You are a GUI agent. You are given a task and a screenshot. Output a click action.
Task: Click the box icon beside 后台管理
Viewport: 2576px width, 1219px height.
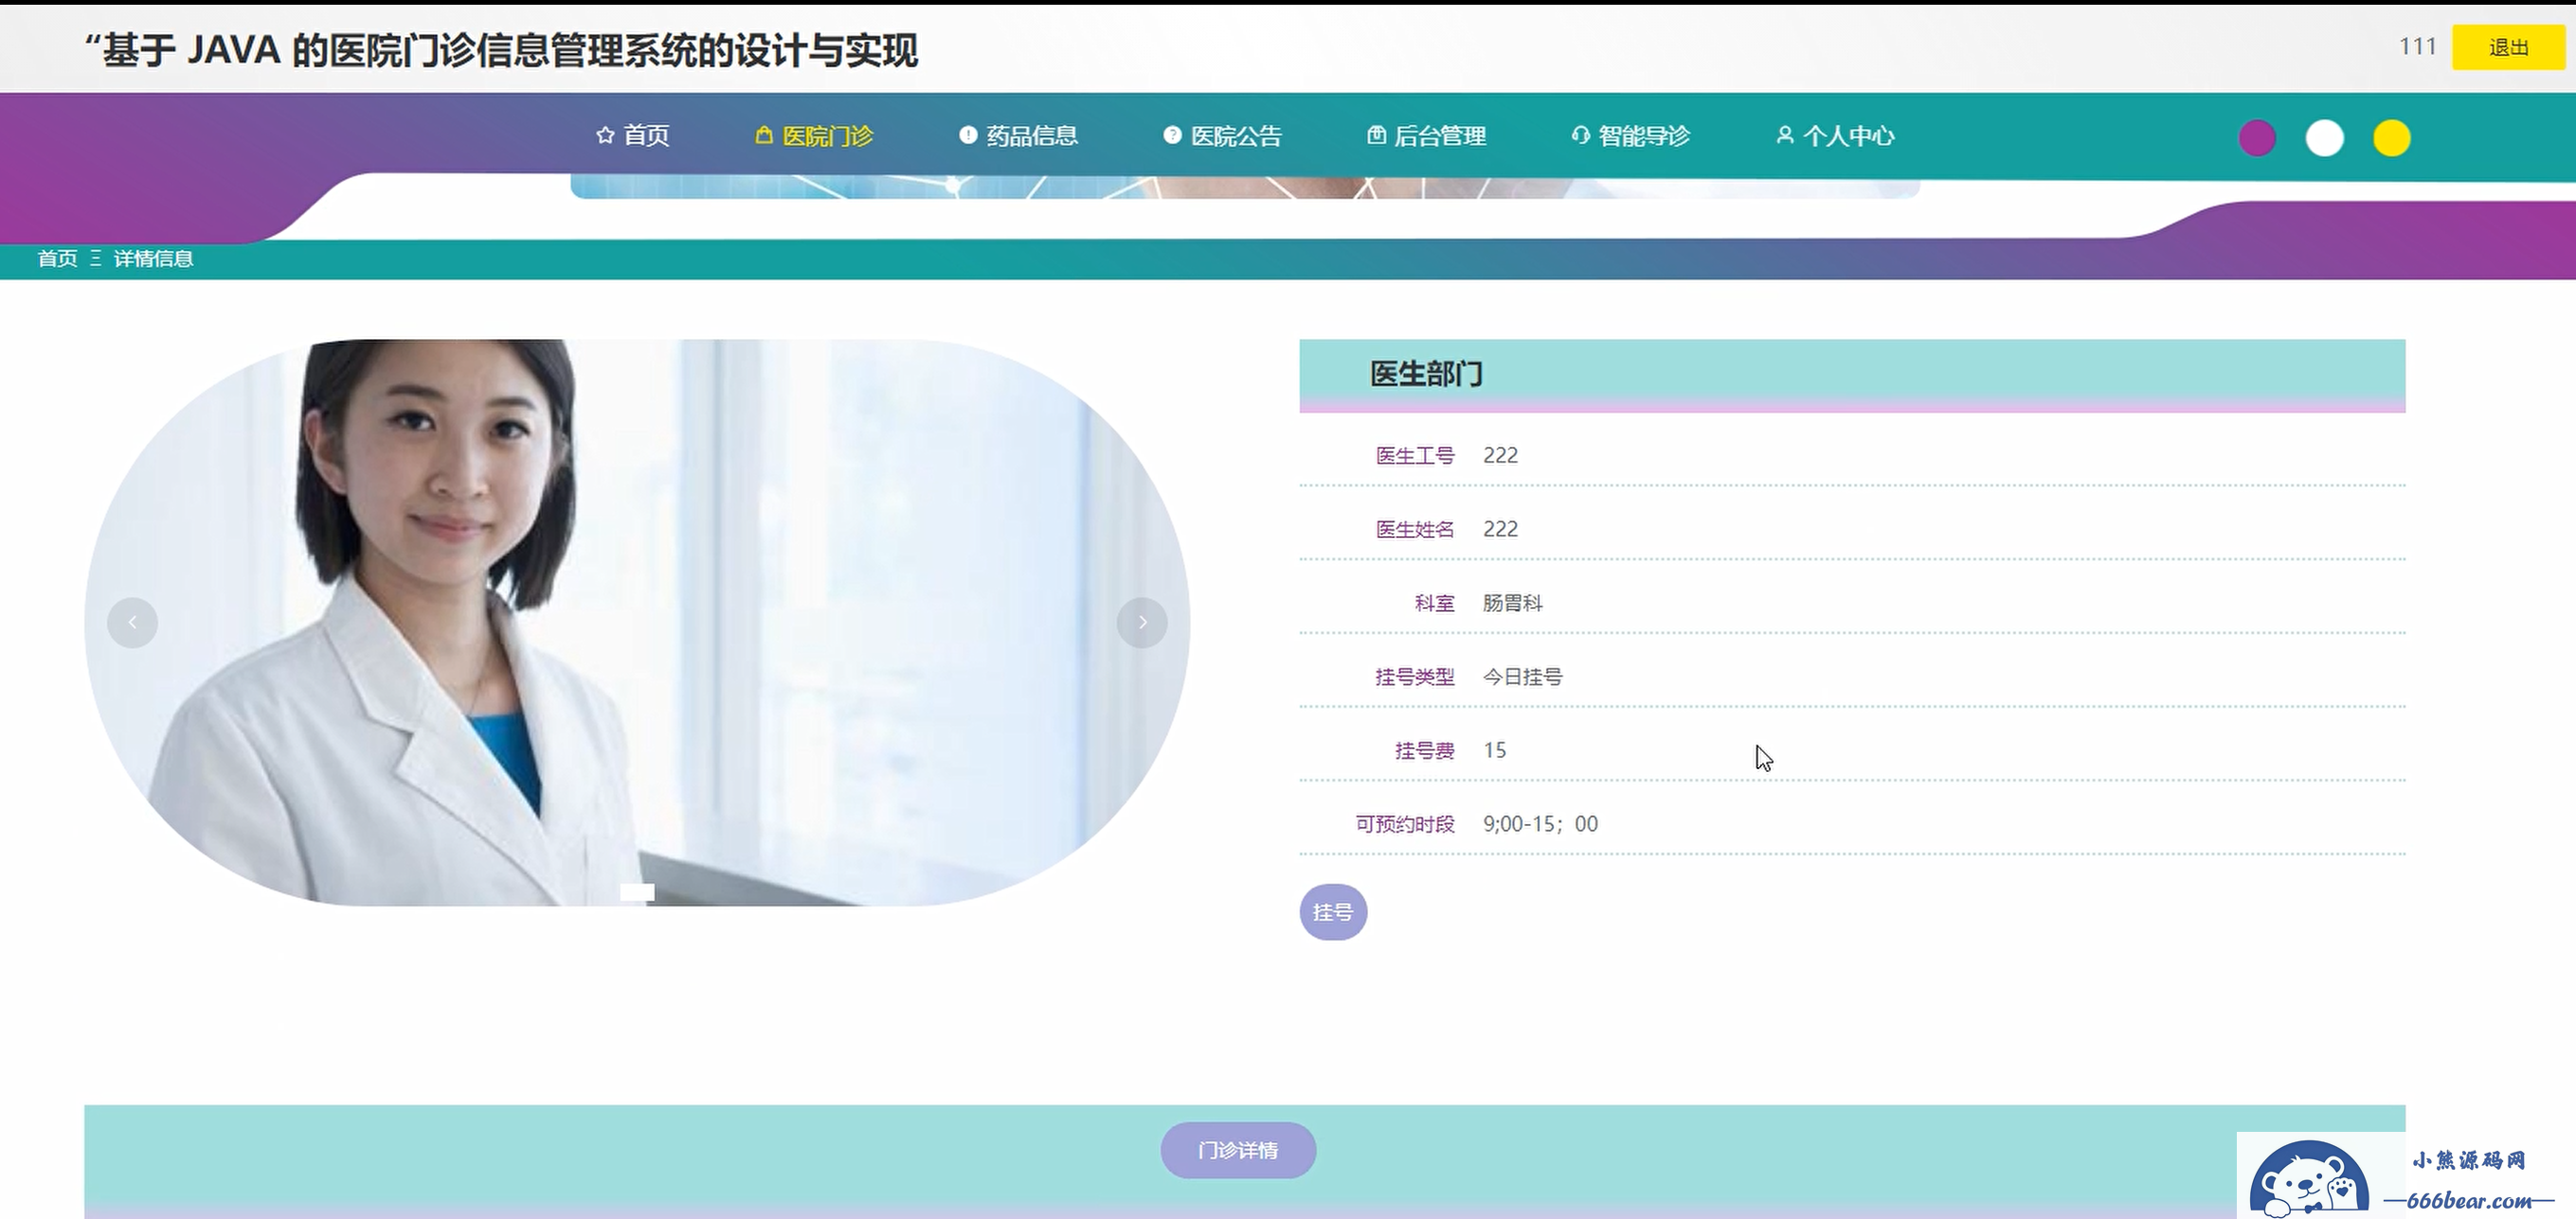(x=1376, y=135)
